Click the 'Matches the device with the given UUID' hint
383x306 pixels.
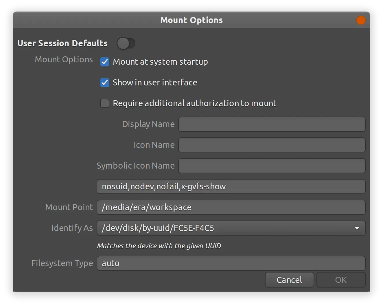click(x=159, y=246)
